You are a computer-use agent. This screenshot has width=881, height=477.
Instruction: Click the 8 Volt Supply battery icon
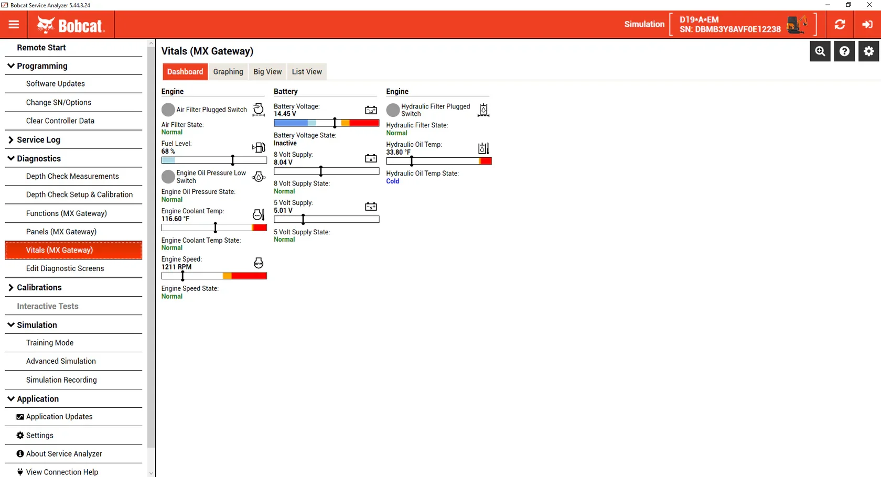371,158
